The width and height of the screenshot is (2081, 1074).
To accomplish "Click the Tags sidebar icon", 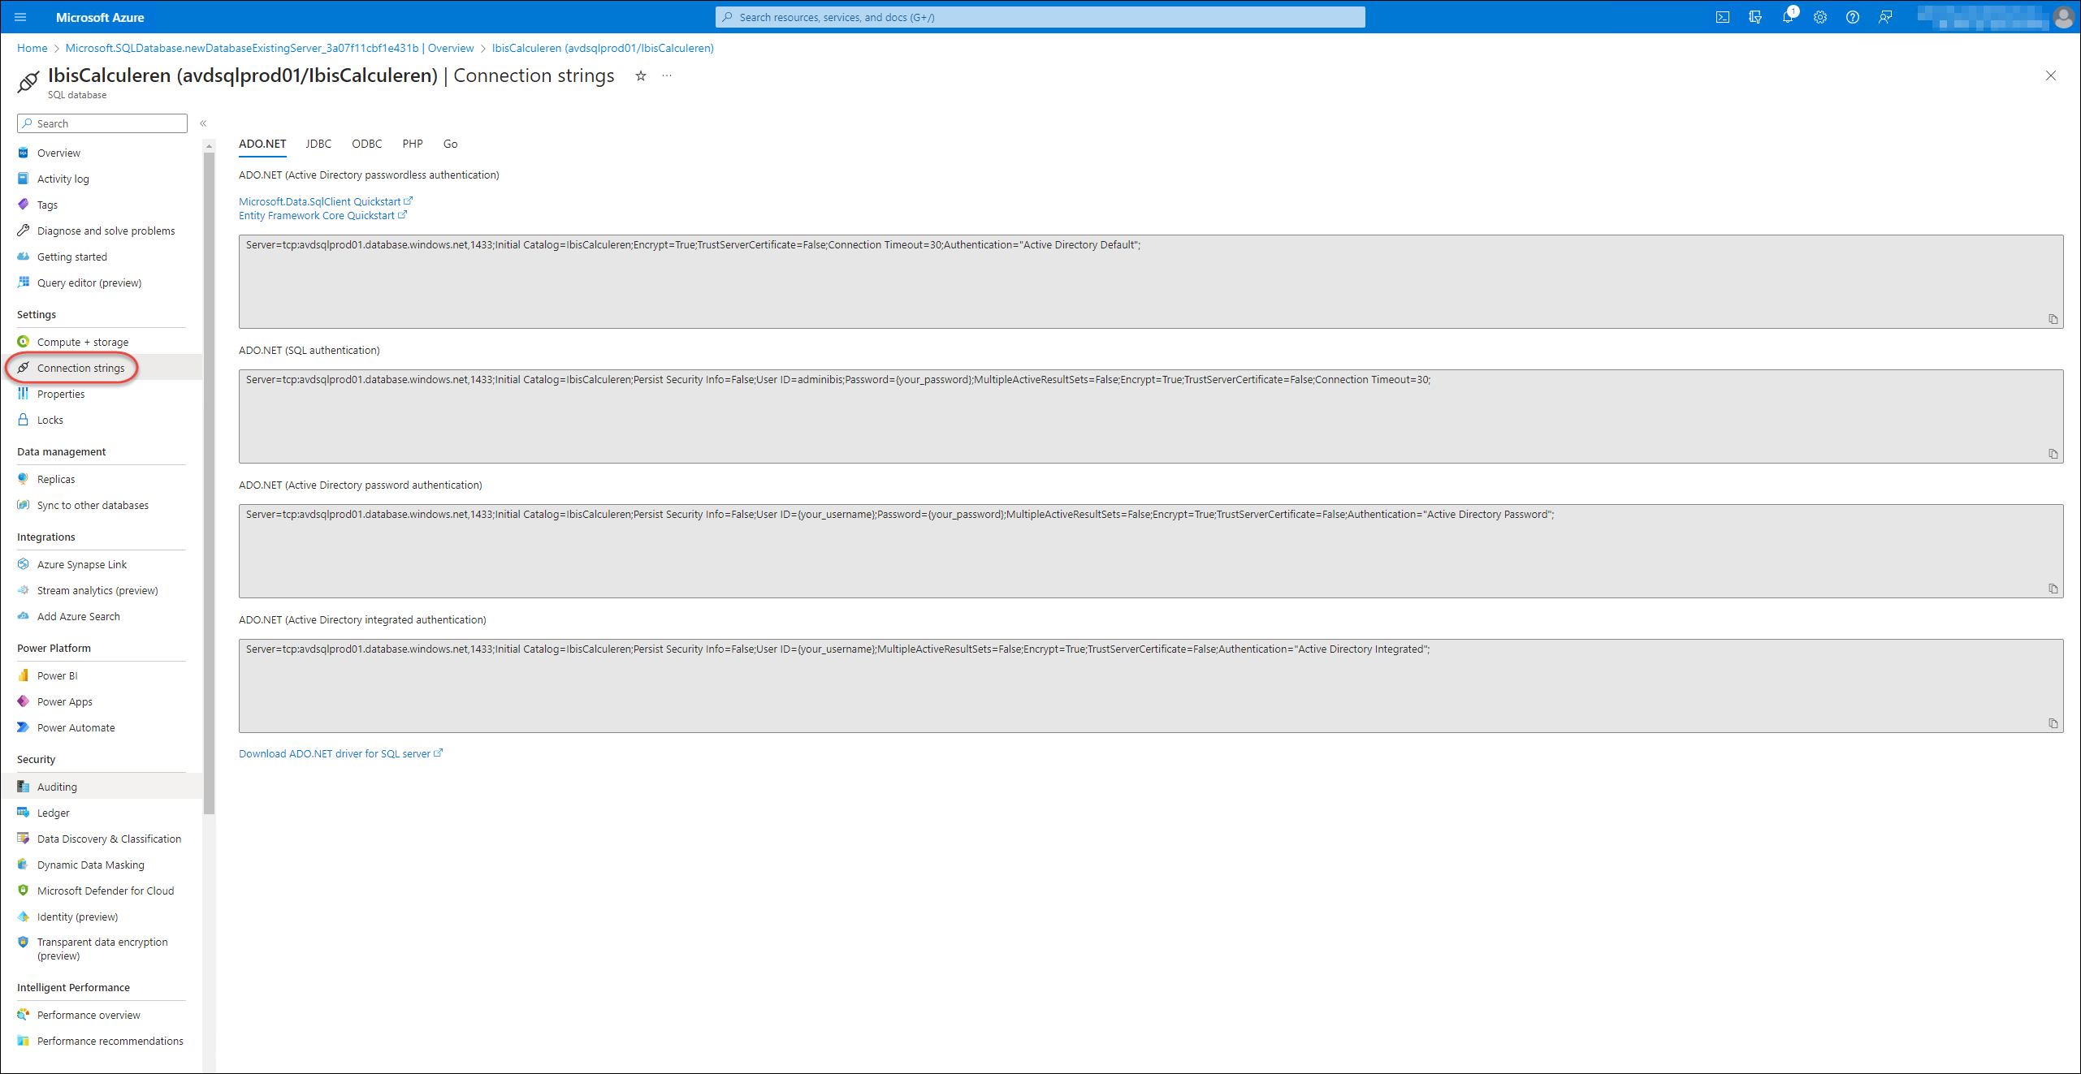I will (24, 203).
